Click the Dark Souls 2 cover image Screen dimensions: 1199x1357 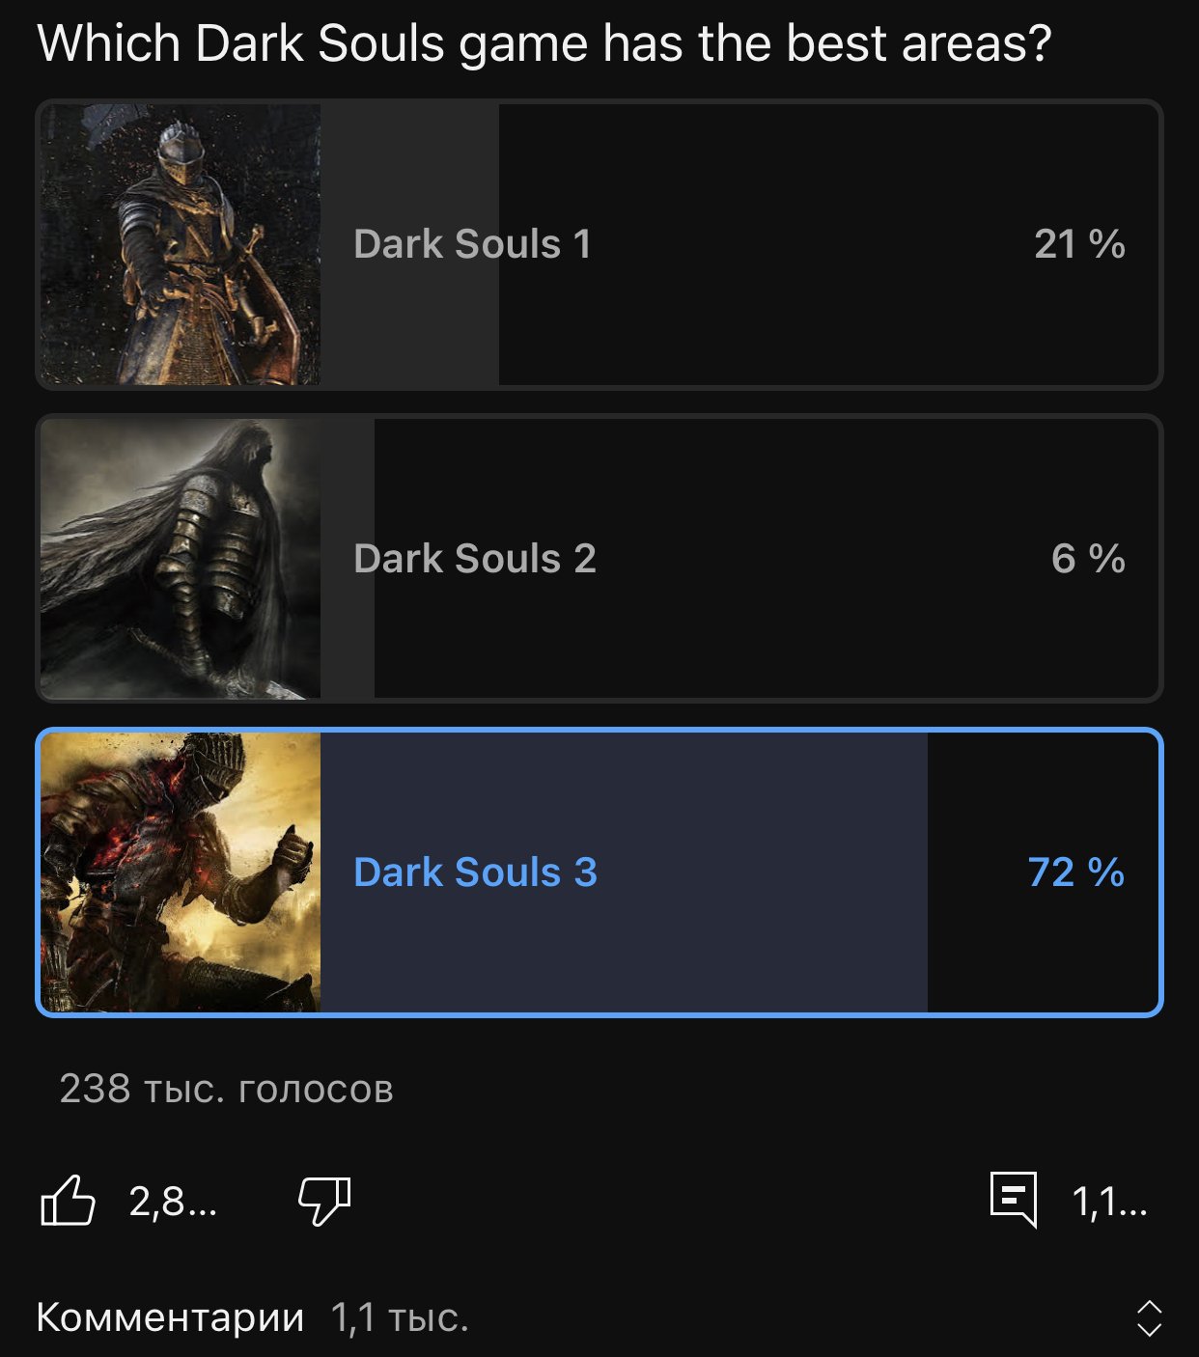(x=181, y=559)
